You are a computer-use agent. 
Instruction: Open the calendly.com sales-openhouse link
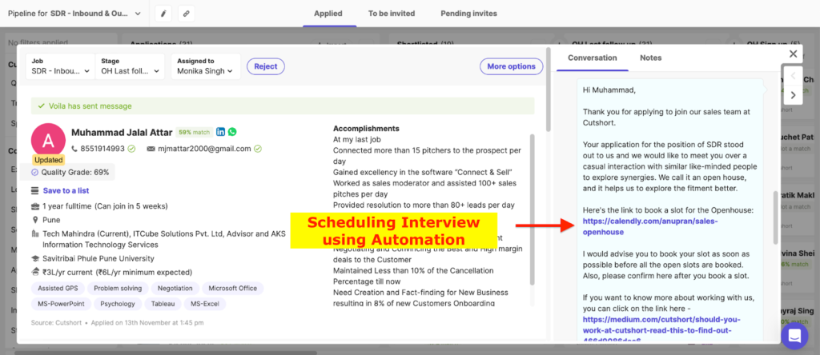[x=650, y=226]
